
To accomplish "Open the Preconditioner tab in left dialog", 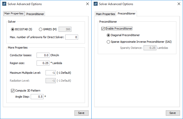I will [x=35, y=14].
